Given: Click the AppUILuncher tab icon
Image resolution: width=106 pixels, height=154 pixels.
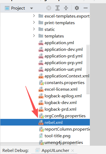Looking at the screenshot, I should tap(37, 150).
